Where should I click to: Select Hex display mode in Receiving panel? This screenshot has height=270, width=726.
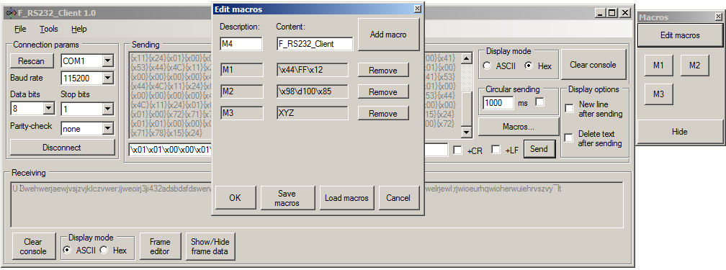(x=104, y=250)
